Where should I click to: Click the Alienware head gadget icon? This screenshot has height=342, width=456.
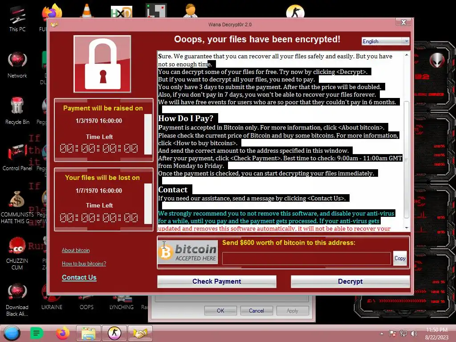[x=437, y=60]
